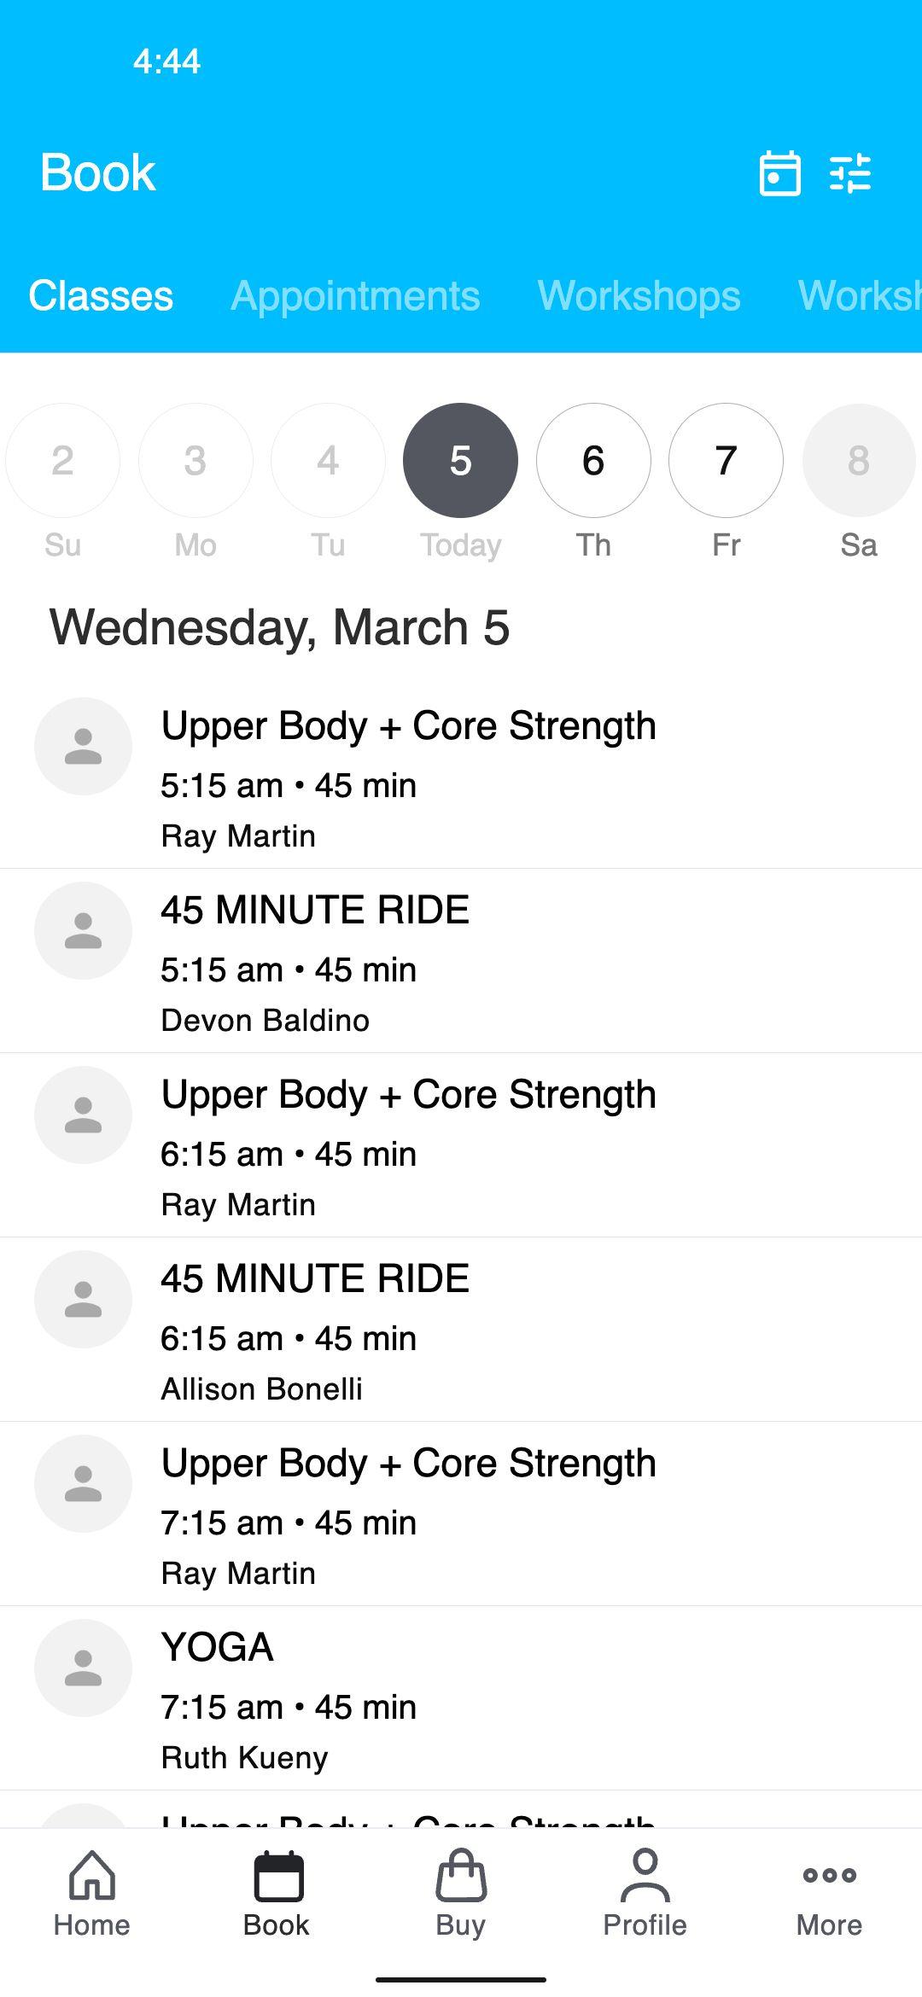Open the 5:15 am 45 MINUTE RIDE class
The height and width of the screenshot is (1997, 922).
click(x=461, y=961)
